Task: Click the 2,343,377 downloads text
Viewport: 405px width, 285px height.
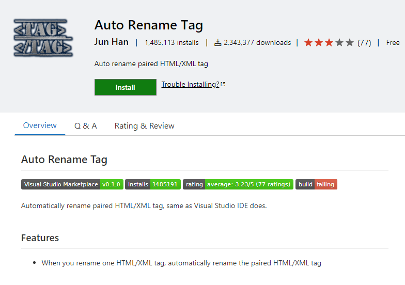Action: pos(257,42)
